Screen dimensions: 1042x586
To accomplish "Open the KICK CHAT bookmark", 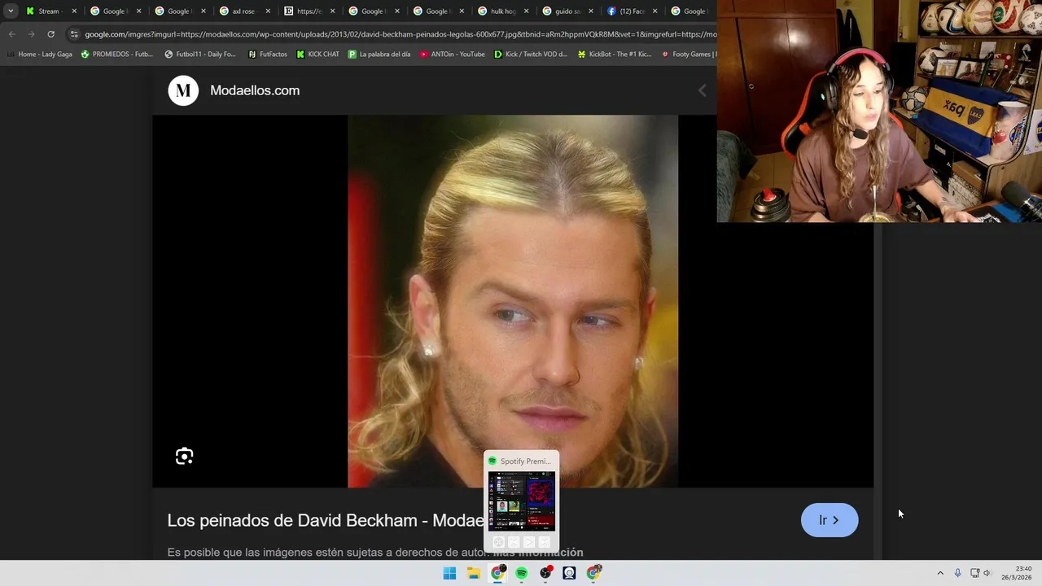I will [317, 55].
